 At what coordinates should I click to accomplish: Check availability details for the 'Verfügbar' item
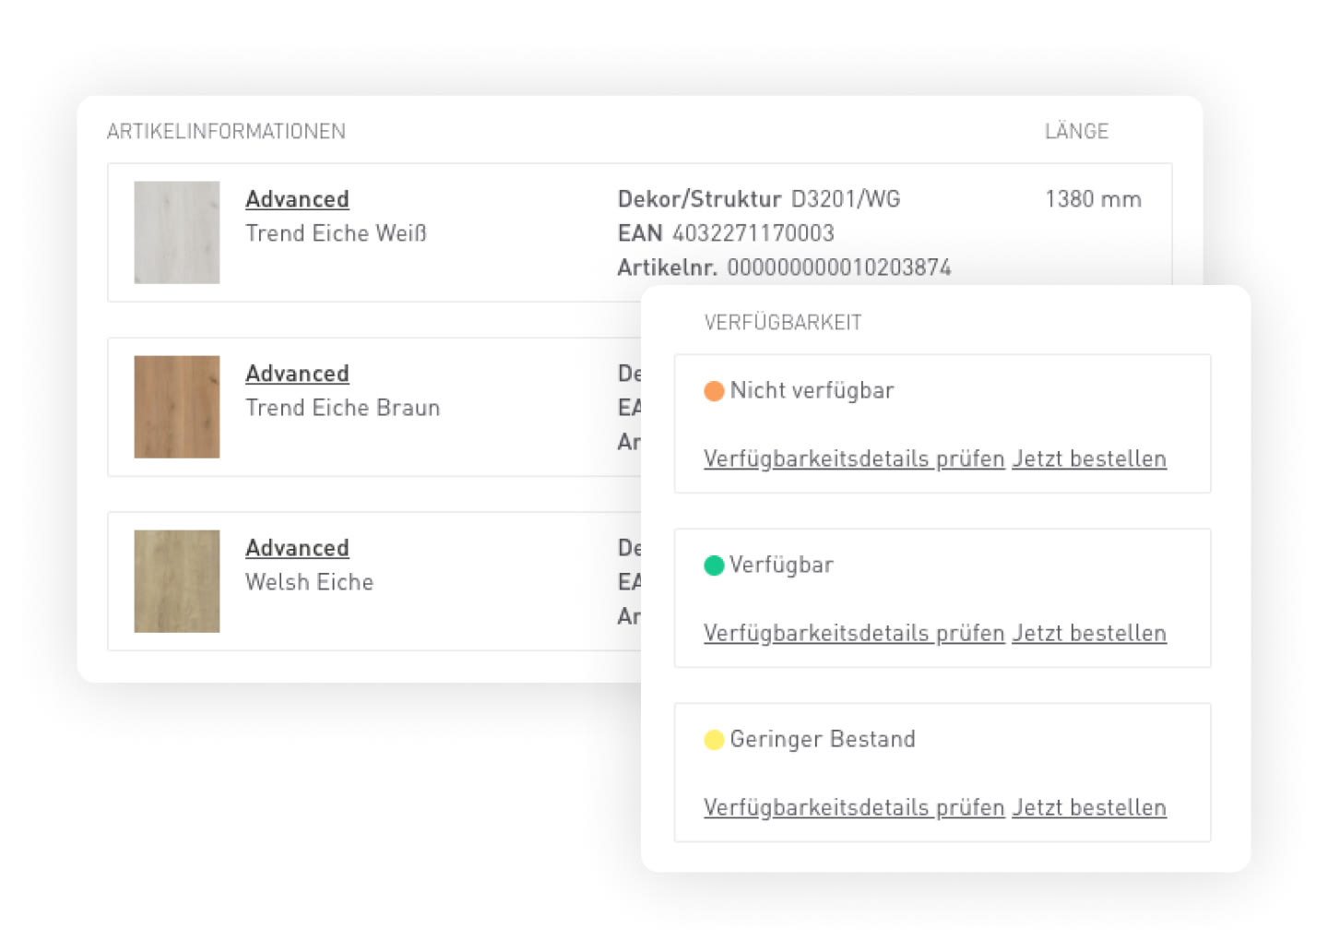854,633
